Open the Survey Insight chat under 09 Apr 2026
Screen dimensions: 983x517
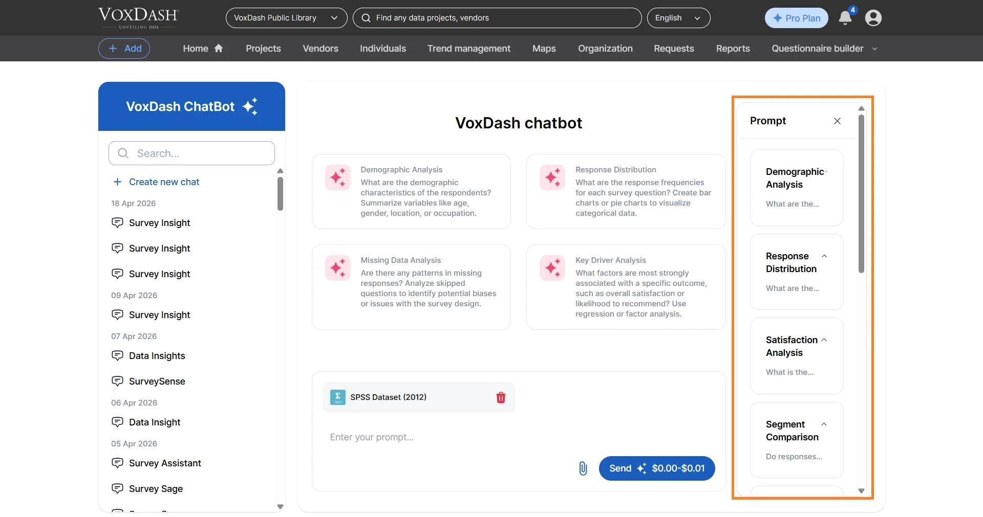(159, 315)
